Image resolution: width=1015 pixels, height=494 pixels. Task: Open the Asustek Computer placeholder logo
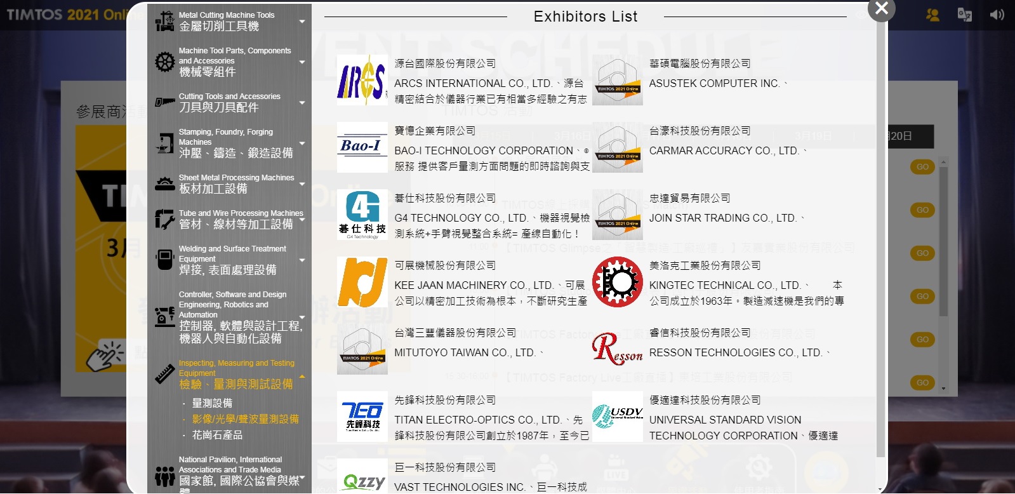(x=617, y=80)
